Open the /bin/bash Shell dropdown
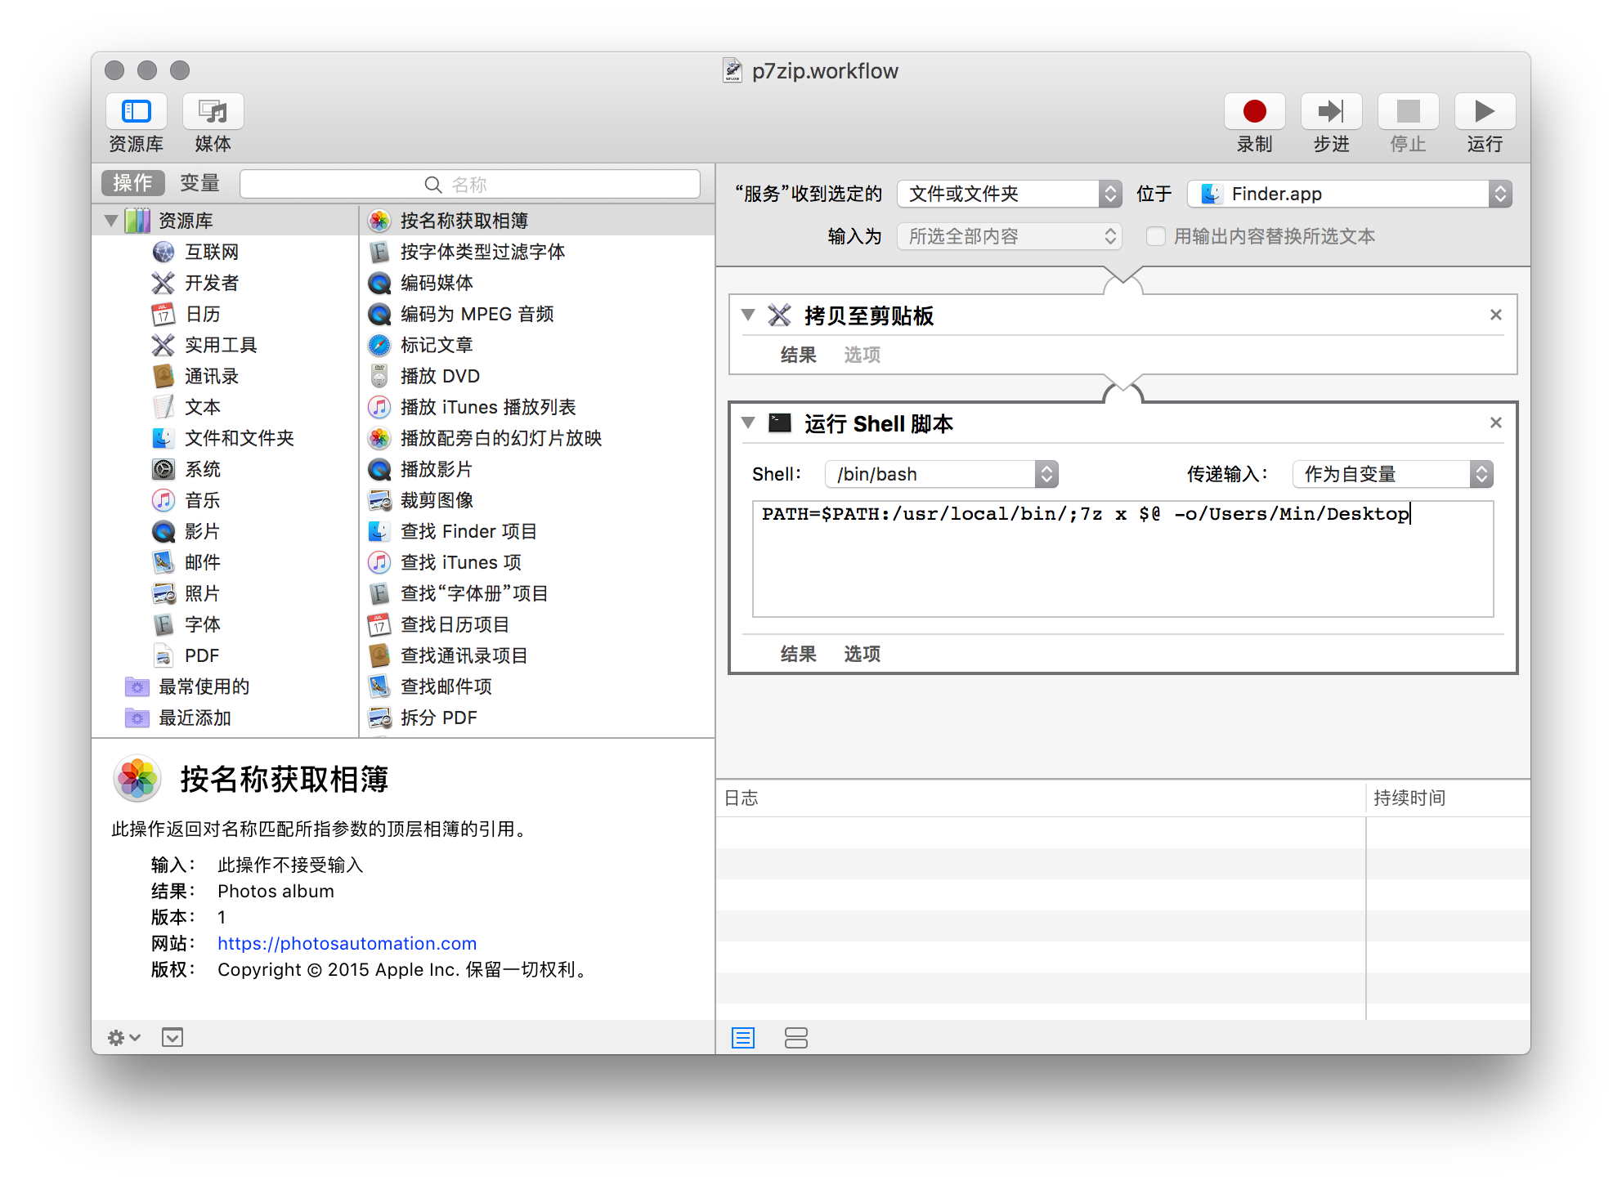 click(x=941, y=474)
